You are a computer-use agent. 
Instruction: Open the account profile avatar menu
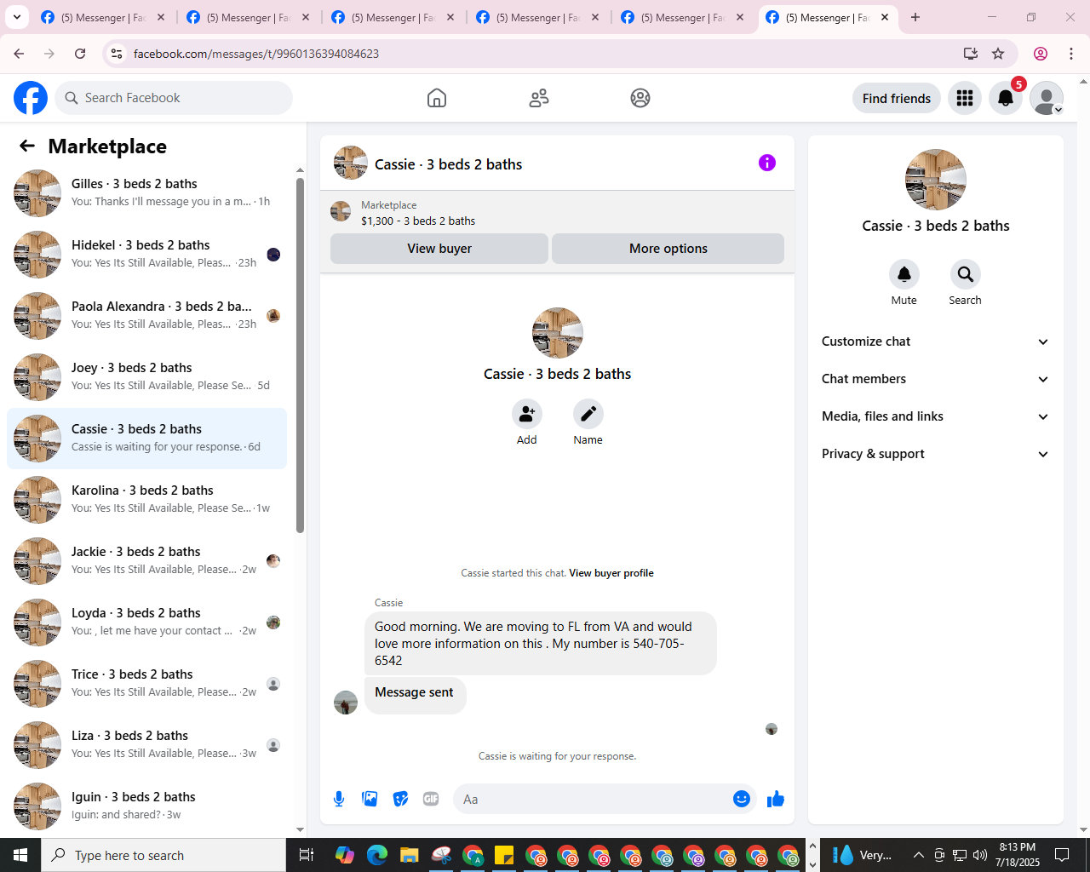point(1047,98)
